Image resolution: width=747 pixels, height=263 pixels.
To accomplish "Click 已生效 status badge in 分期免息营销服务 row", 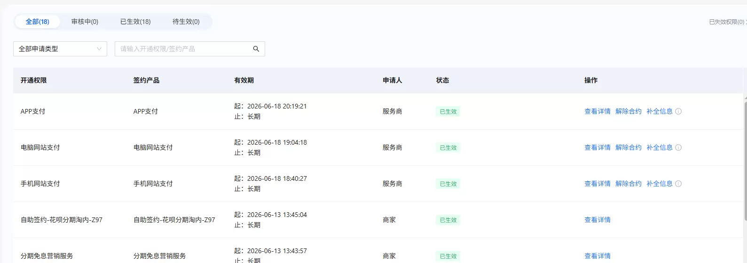I will pos(448,256).
